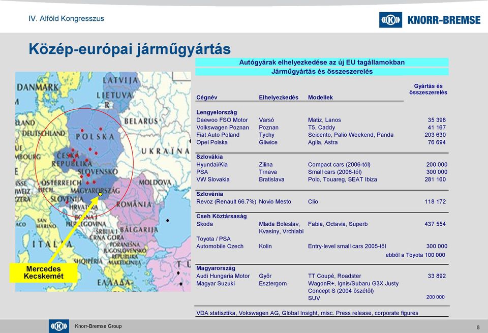The height and width of the screenshot is (333, 488).
Task: Click the UKRAINA label on the map
Action: (x=166, y=151)
